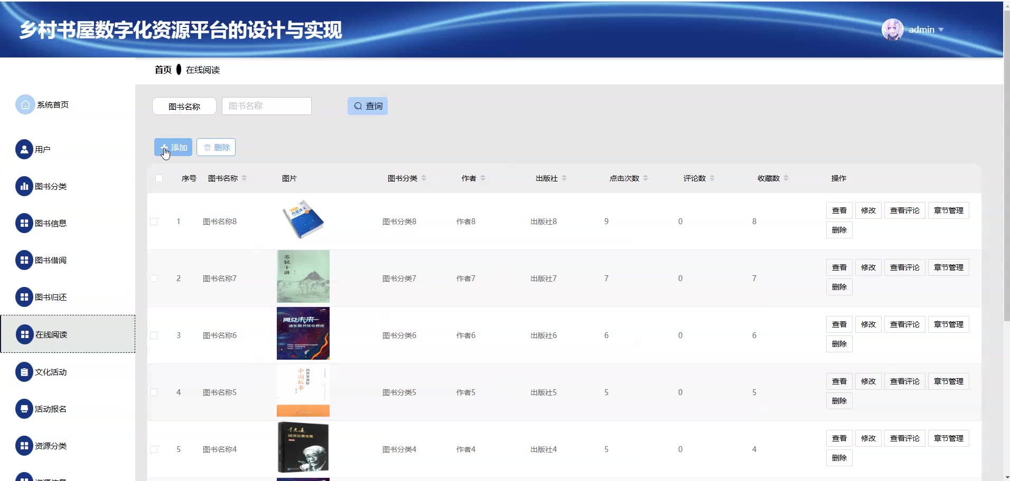The width and height of the screenshot is (1010, 481).
Task: Click the 查询 search button
Action: pos(368,106)
